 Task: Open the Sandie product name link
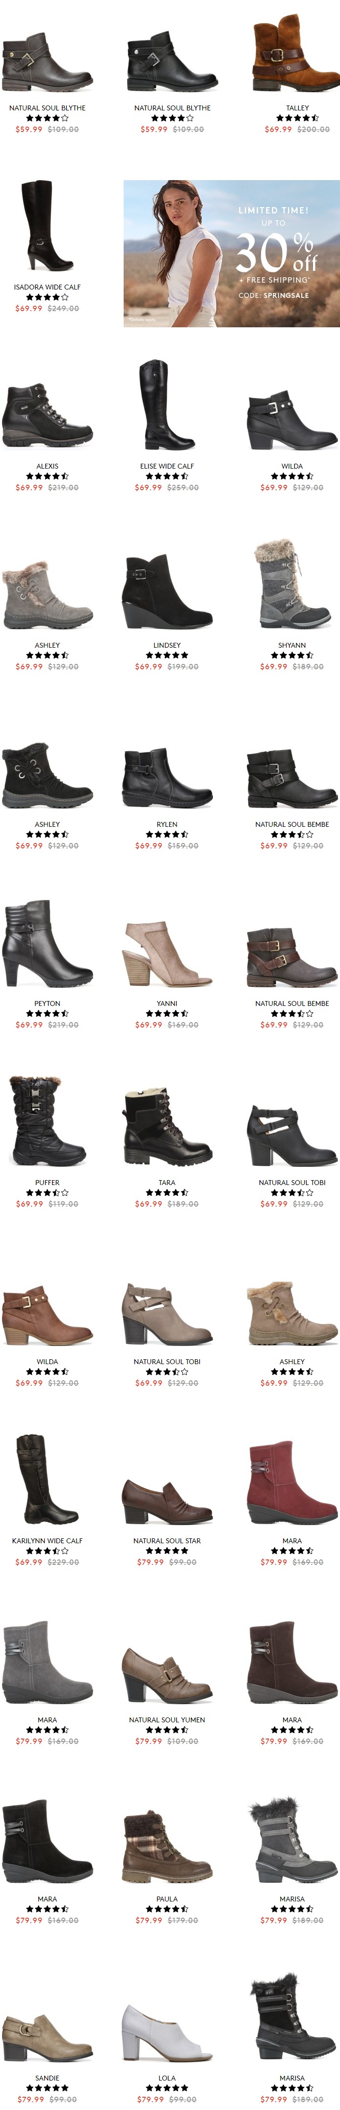[x=48, y=2077]
